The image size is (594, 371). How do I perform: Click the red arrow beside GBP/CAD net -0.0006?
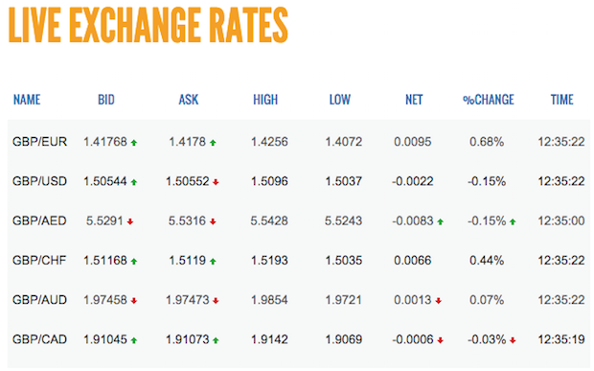440,340
